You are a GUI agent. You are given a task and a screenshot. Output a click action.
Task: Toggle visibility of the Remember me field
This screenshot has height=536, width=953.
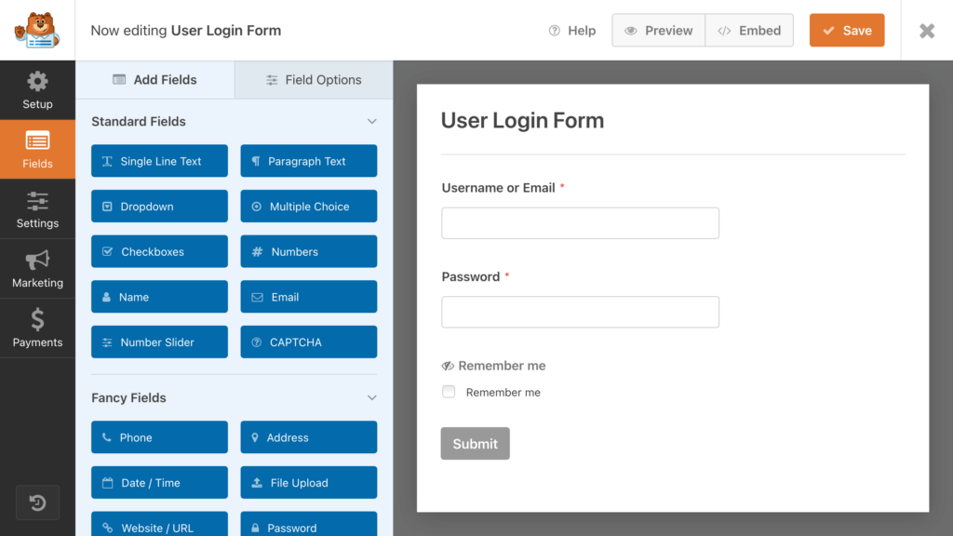448,366
